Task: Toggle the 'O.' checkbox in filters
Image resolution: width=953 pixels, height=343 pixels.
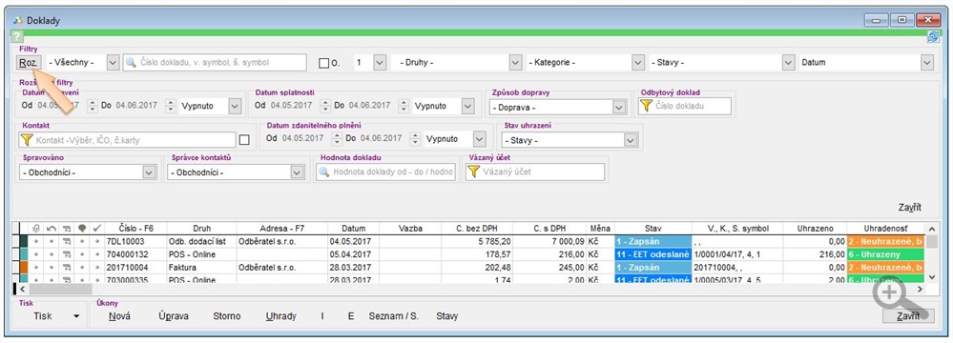Action: click(x=324, y=63)
